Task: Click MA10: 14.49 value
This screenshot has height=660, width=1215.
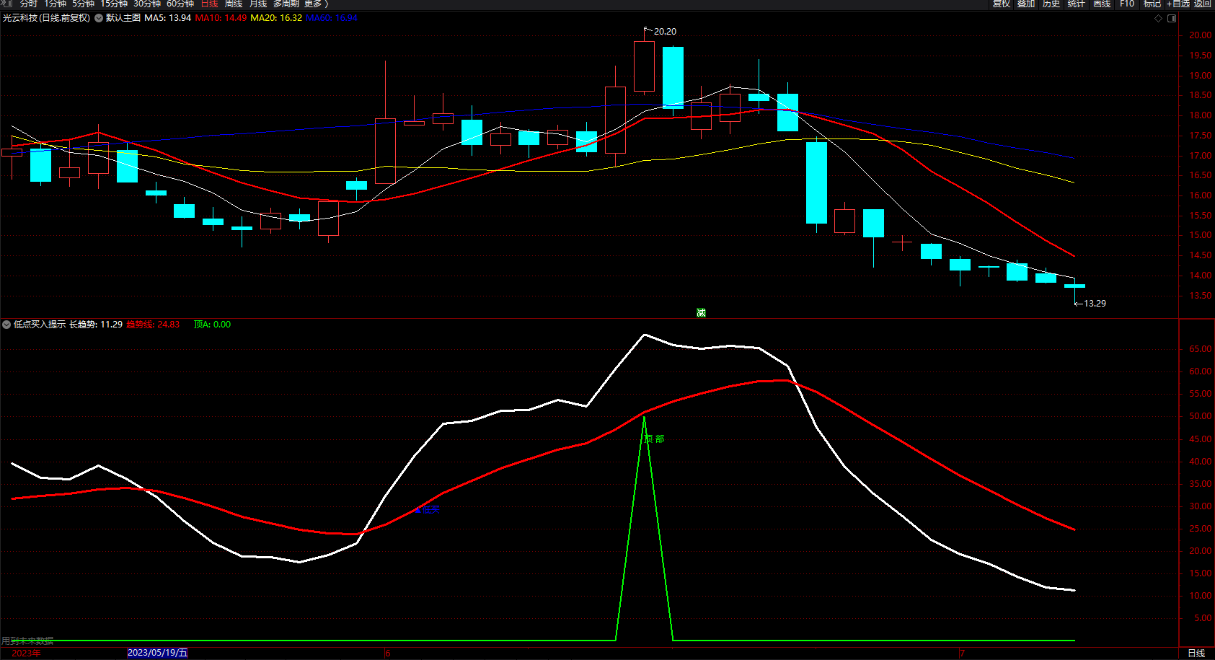Action: tap(221, 18)
